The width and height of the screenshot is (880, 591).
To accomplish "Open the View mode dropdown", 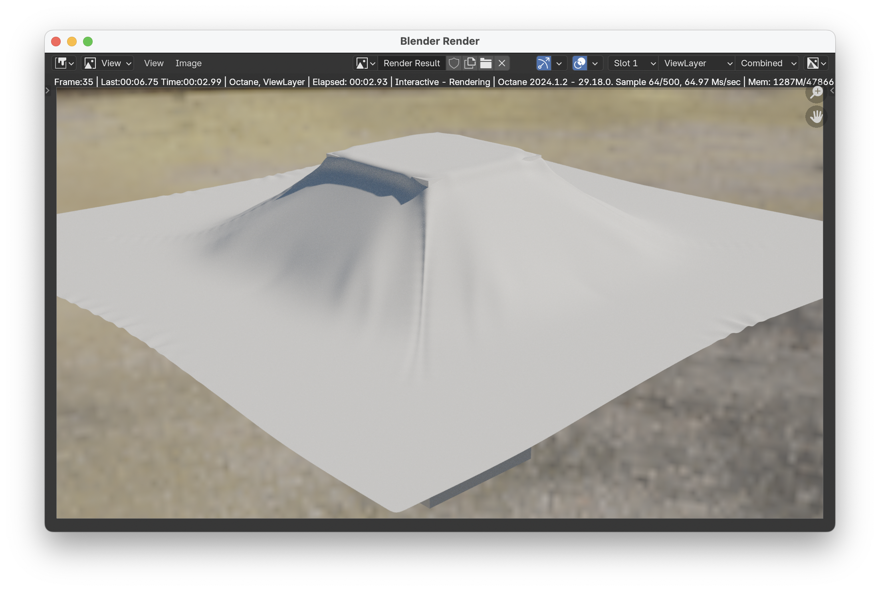I will click(x=108, y=63).
